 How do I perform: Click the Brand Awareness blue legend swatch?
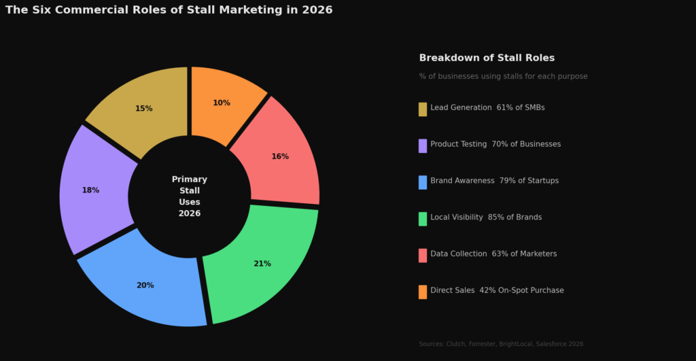pos(423,182)
